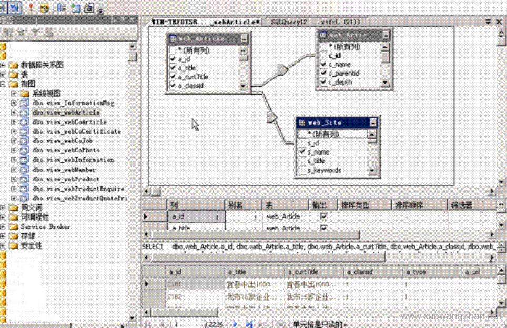This screenshot has width=507, height=328.
Task: Click the red exclamation Execute SQL icon
Action: (31, 7)
